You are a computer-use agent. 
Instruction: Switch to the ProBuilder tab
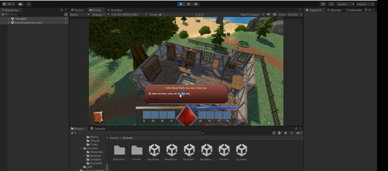click(x=334, y=10)
